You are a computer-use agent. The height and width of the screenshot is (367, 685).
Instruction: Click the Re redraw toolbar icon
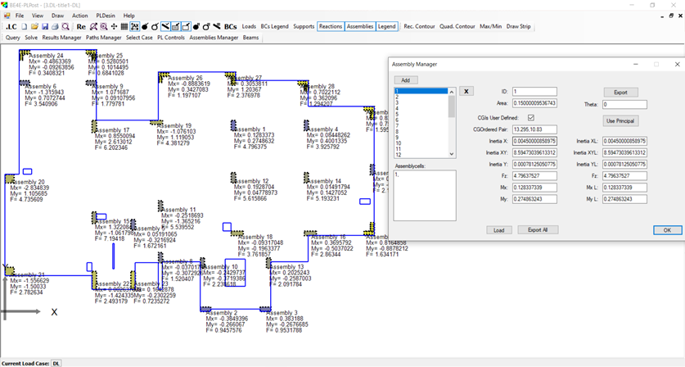coord(81,27)
